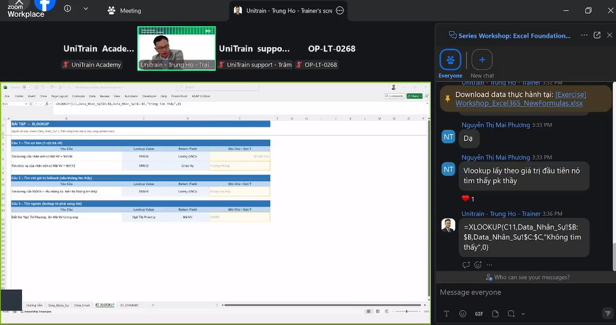Image resolution: width=616 pixels, height=325 pixels.
Task: Switch to Page Break Preview in status bar
Action: (387, 311)
